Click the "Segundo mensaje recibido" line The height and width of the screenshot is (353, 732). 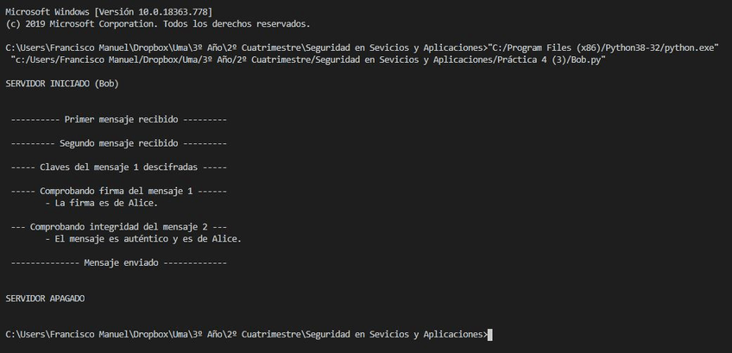(118, 143)
